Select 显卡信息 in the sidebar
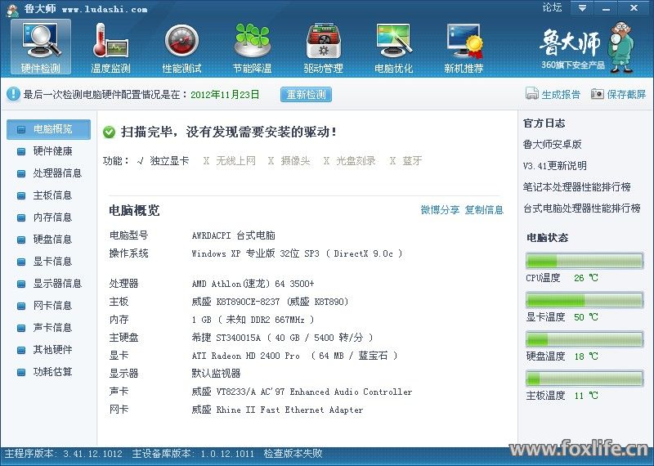 click(x=52, y=262)
